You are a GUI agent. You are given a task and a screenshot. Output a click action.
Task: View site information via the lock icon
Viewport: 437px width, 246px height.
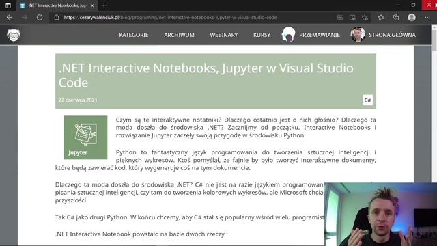pos(57,17)
